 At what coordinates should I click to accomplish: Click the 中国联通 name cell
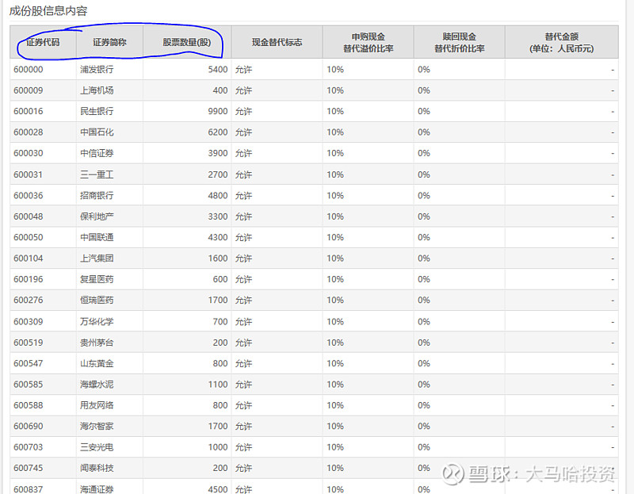pos(97,238)
